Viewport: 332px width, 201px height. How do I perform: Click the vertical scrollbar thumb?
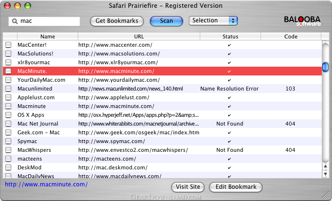click(x=325, y=67)
